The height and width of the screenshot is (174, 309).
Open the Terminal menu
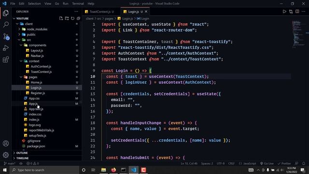coord(78,3)
